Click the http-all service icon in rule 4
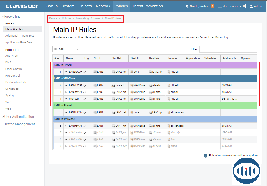267x186 pixels. click(x=168, y=99)
